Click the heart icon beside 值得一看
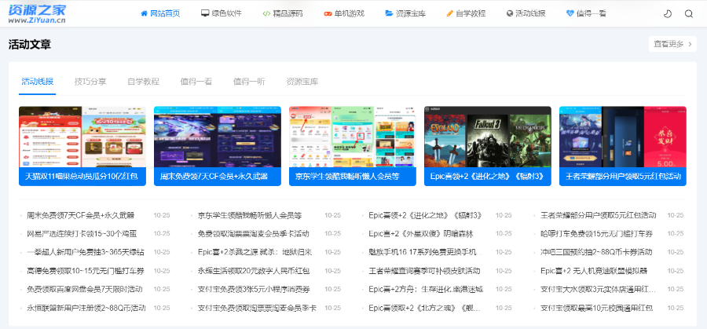 570,13
